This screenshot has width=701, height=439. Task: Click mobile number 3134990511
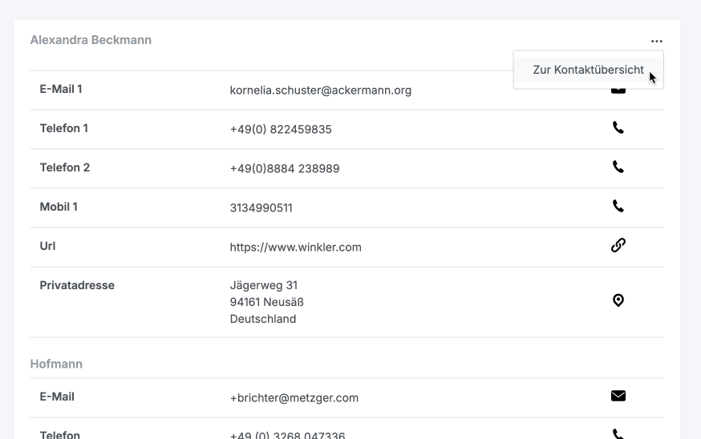[261, 208]
